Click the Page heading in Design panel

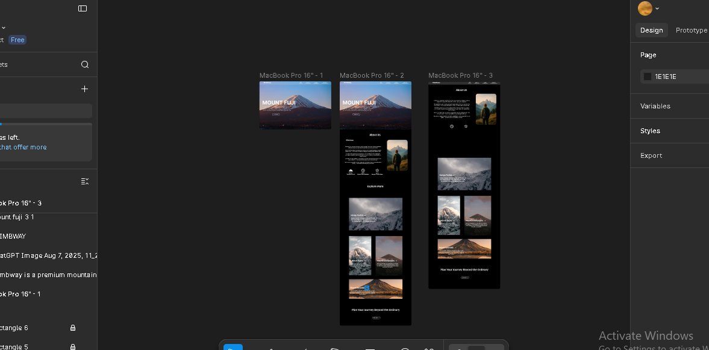[x=648, y=55]
